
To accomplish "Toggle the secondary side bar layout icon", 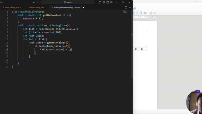I will point(108,2).
